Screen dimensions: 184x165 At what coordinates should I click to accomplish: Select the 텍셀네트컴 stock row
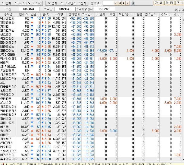click(91, 19)
